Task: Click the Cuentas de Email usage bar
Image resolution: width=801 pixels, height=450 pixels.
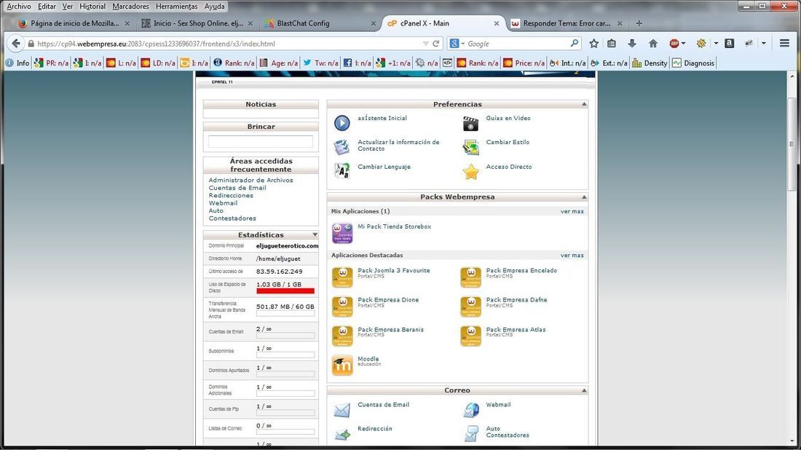Action: [x=285, y=336]
